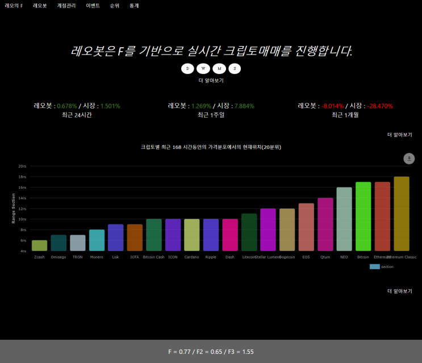Click the Dogecoin bar
This screenshot has height=363, width=422.
click(287, 230)
